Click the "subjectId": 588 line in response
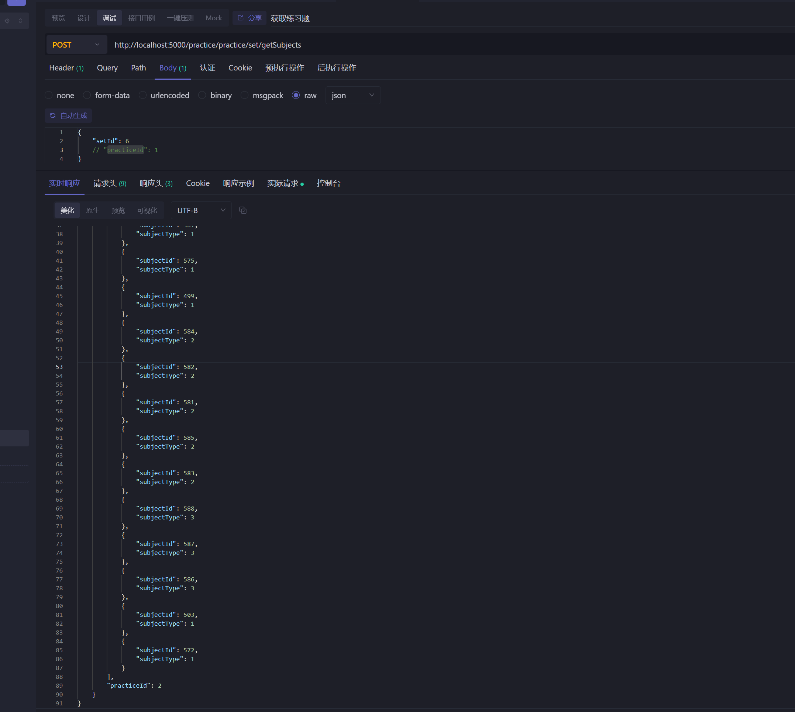Image resolution: width=795 pixels, height=712 pixels. click(167, 509)
